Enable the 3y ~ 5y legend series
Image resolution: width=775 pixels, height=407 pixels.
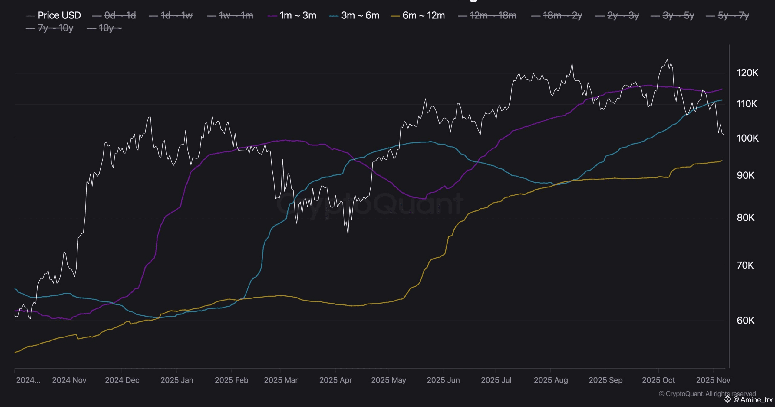point(678,15)
